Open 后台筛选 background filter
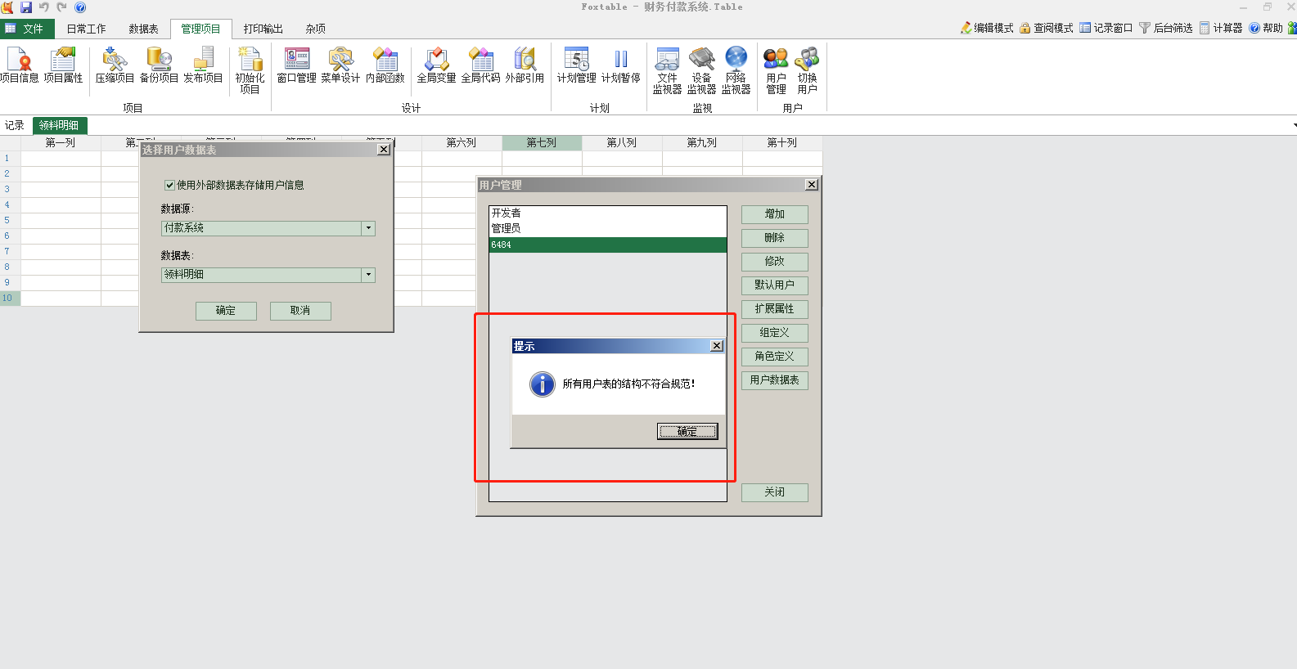This screenshot has height=669, width=1297. click(1166, 28)
